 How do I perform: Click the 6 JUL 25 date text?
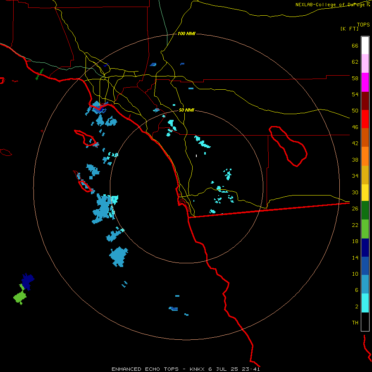[x=223, y=369]
